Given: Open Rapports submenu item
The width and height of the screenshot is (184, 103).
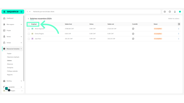Looking at the screenshot, I should point(10,75).
